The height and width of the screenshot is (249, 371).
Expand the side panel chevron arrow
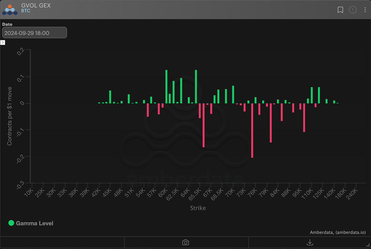coord(3,43)
